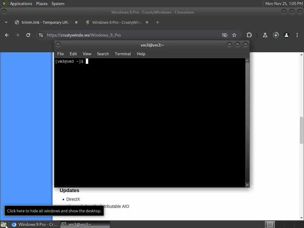
Task: Click inside the terminal prompt area
Action: coord(150,123)
